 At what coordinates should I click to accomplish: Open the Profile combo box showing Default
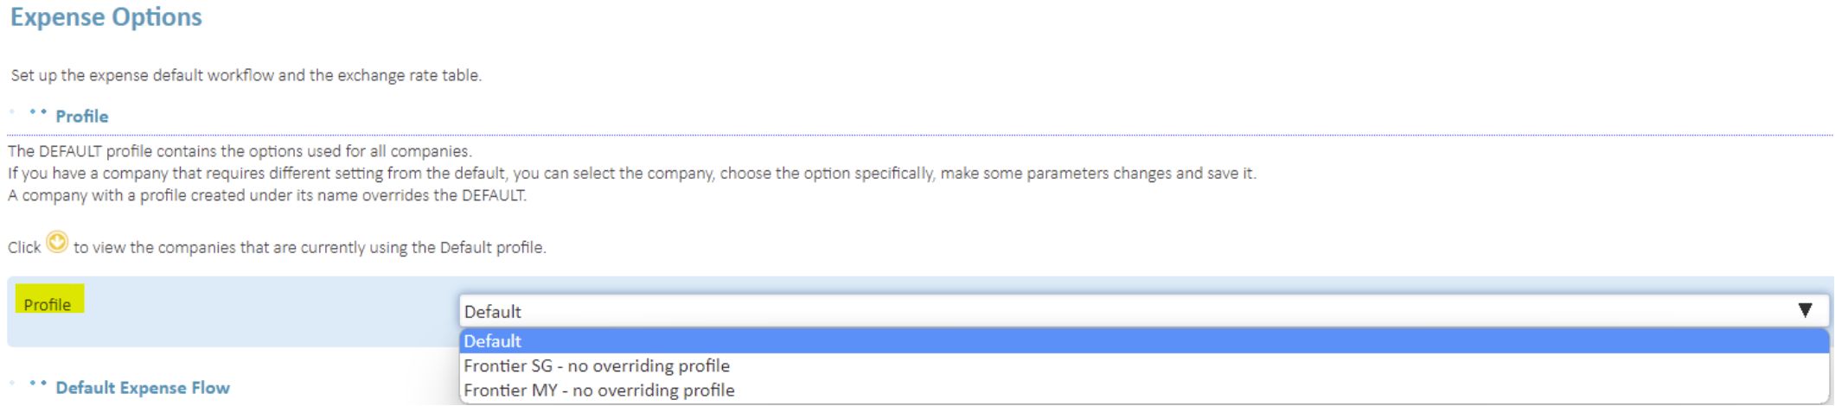pyautogui.click(x=1143, y=311)
